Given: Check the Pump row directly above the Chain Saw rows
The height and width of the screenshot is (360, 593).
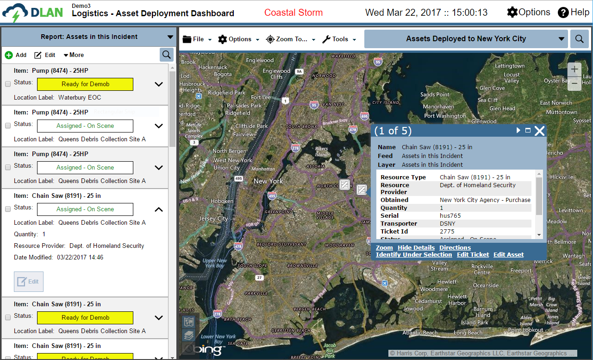Looking at the screenshot, I should (x=8, y=168).
